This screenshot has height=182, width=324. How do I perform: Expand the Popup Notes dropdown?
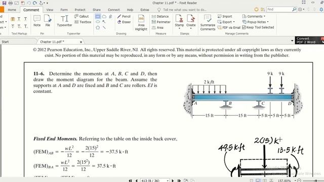click(x=268, y=22)
